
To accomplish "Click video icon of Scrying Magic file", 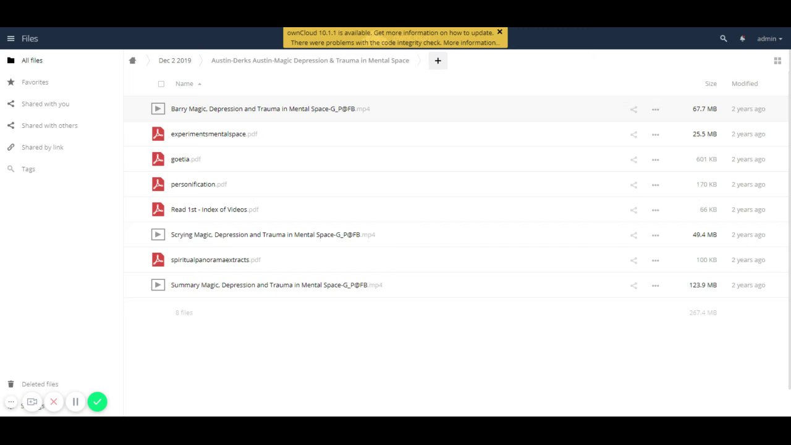I will tap(158, 234).
